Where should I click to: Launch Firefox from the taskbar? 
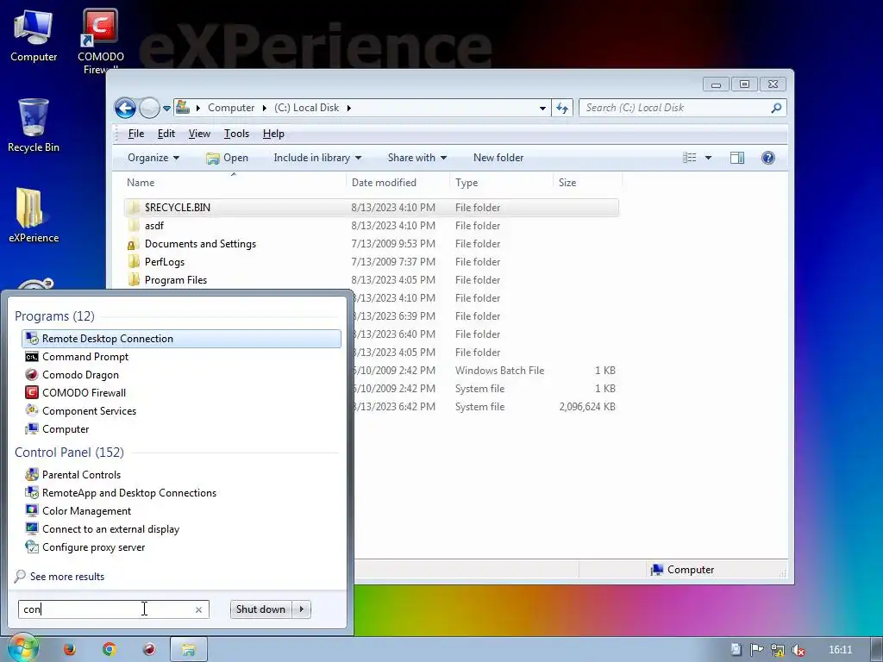pyautogui.click(x=69, y=649)
